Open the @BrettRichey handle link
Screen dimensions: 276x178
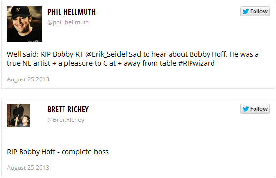tap(66, 120)
